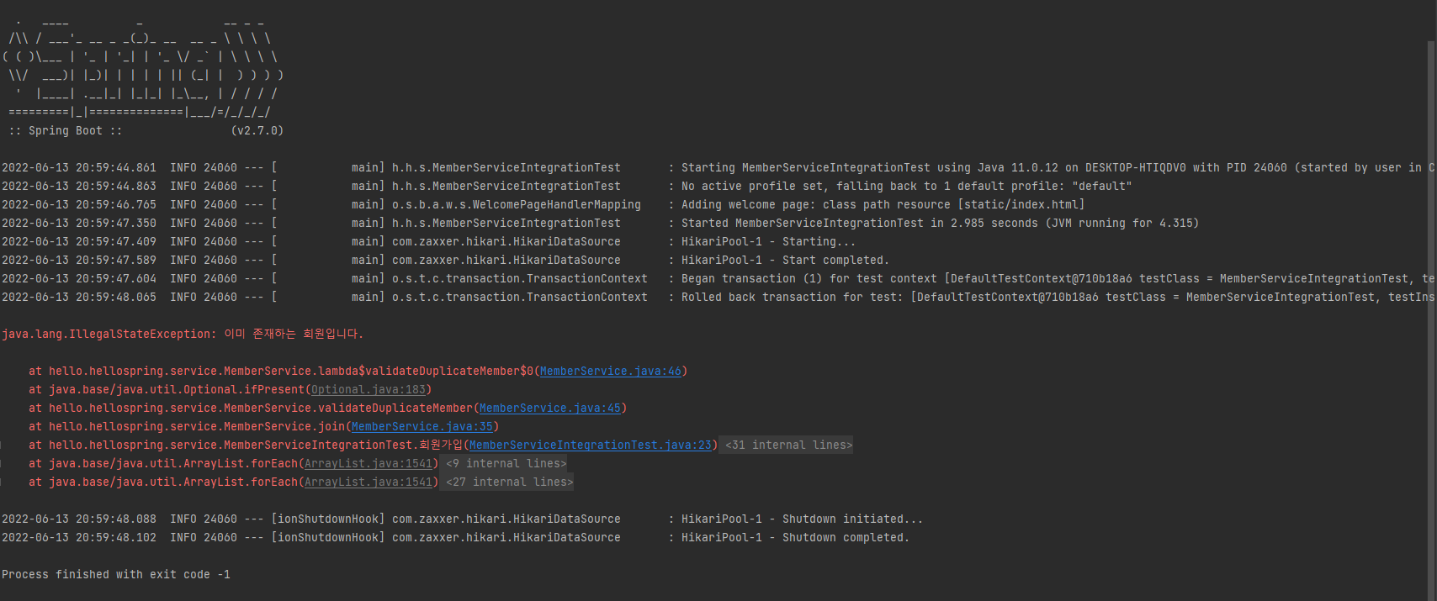Open the Optional.java:183 source link

(368, 389)
